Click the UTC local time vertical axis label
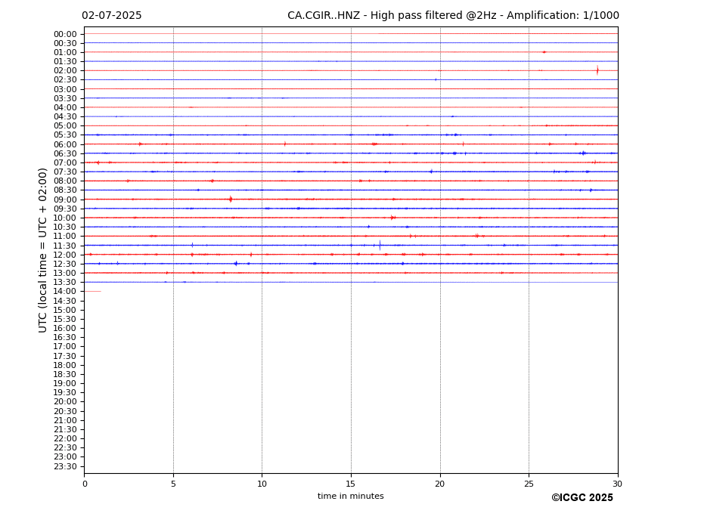The image size is (701, 526). [42, 250]
